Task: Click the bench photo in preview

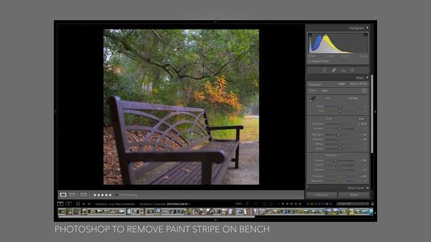Action: click(x=181, y=107)
